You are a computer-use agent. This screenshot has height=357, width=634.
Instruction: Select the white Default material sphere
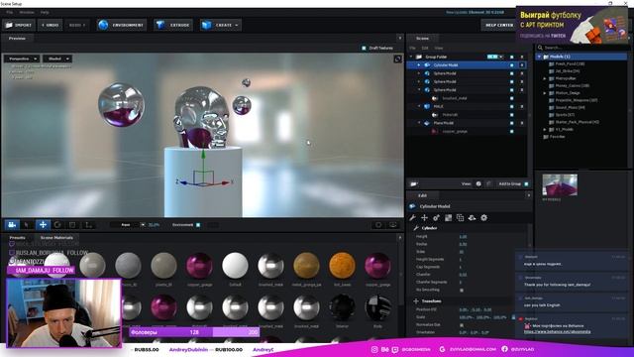[x=235, y=266]
